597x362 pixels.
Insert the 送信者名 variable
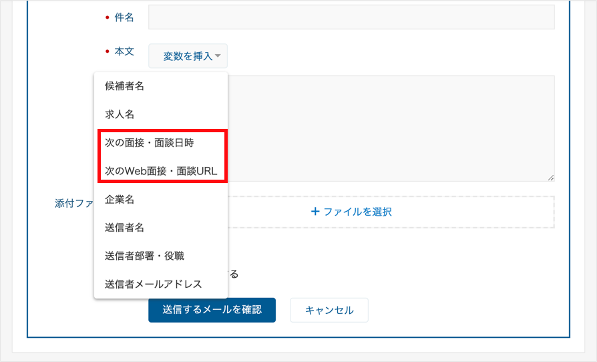pyautogui.click(x=161, y=228)
